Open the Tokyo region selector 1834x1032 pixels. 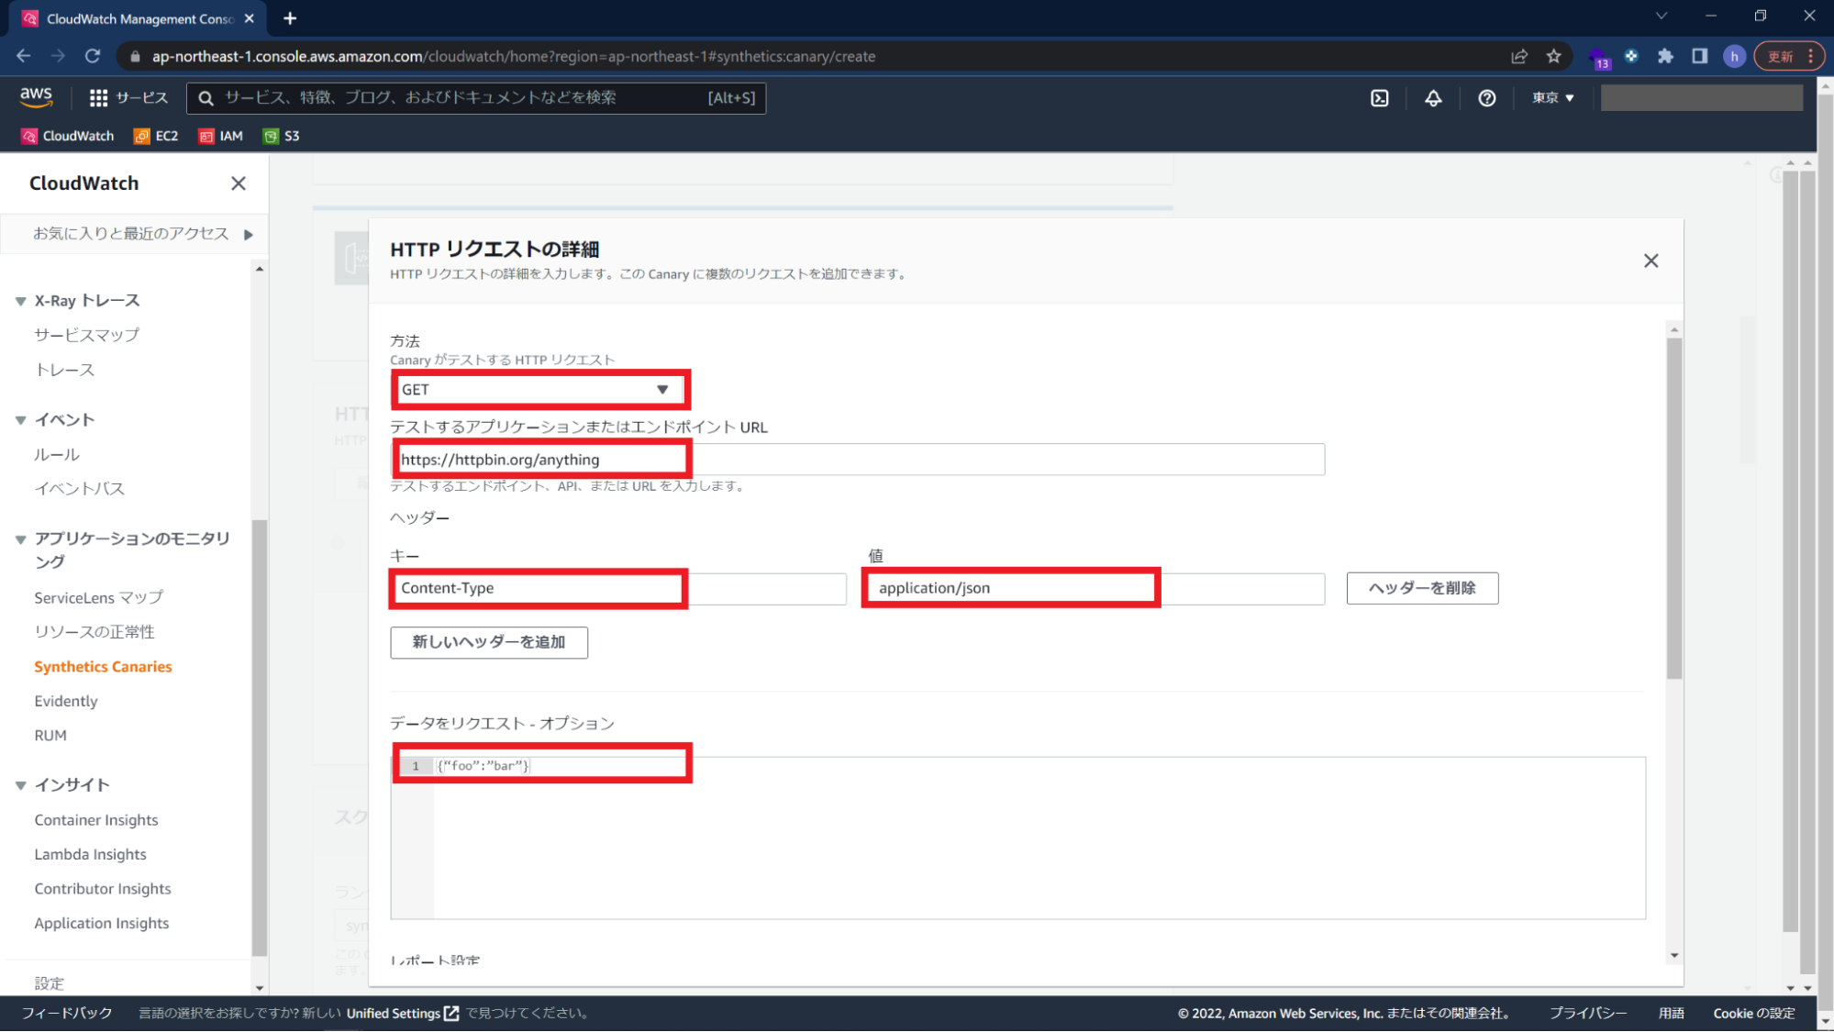(x=1552, y=97)
